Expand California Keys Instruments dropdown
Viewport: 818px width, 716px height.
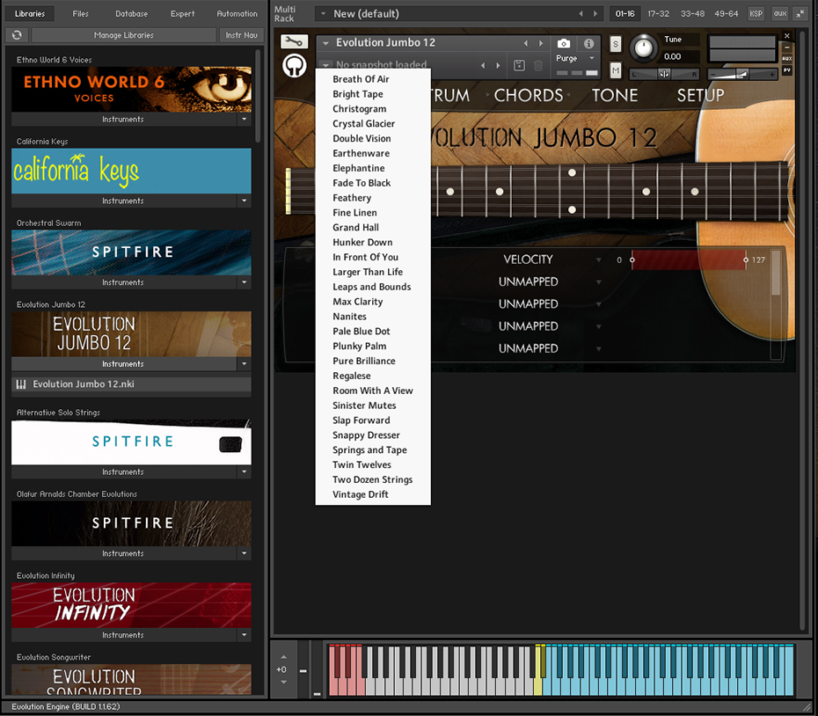click(x=245, y=201)
